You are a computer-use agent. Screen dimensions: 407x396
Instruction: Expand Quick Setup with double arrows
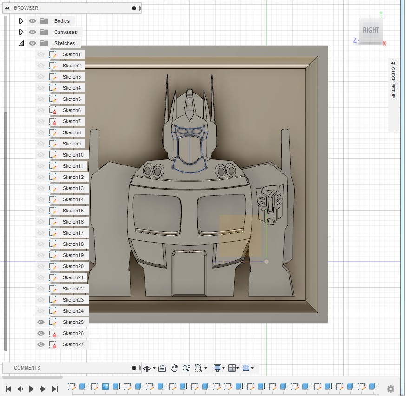(x=393, y=63)
